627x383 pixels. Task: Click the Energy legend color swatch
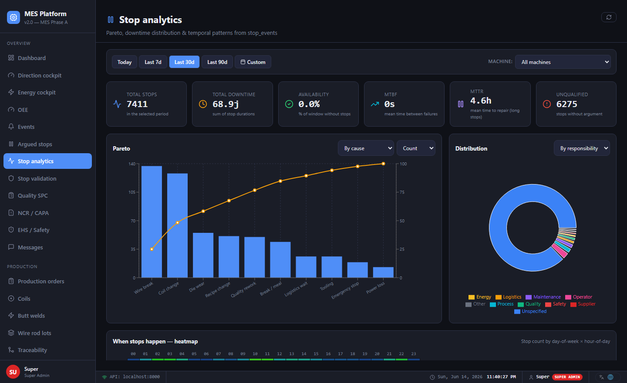[x=472, y=297]
